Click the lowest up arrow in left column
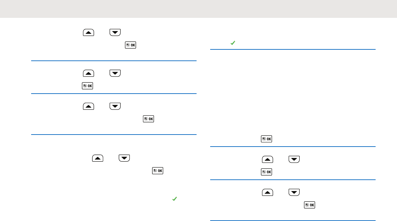 [x=98, y=158]
